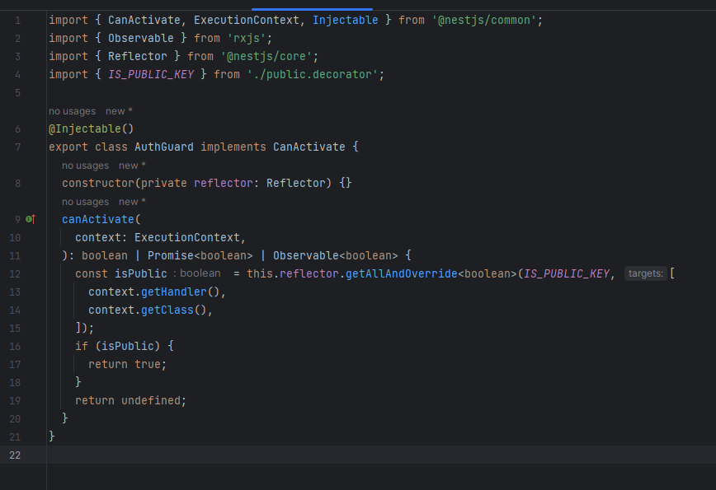Screen dimensions: 716x490
Task: Click the 'rxjs' module string
Action: (x=247, y=38)
